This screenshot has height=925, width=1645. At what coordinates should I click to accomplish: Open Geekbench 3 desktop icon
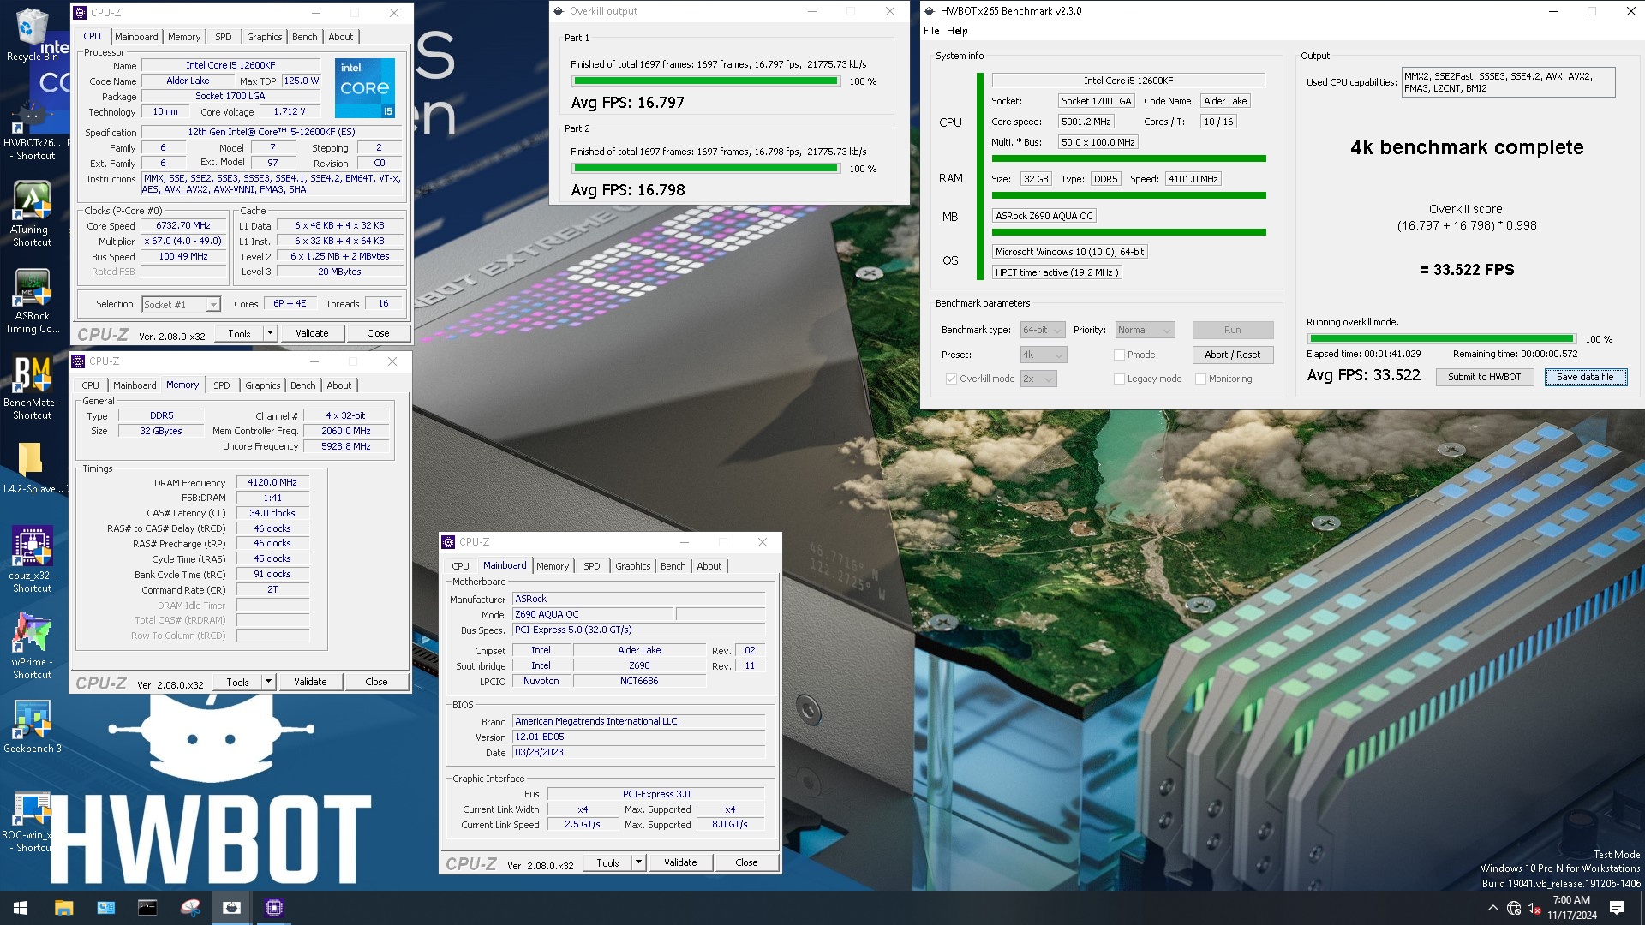tap(32, 727)
